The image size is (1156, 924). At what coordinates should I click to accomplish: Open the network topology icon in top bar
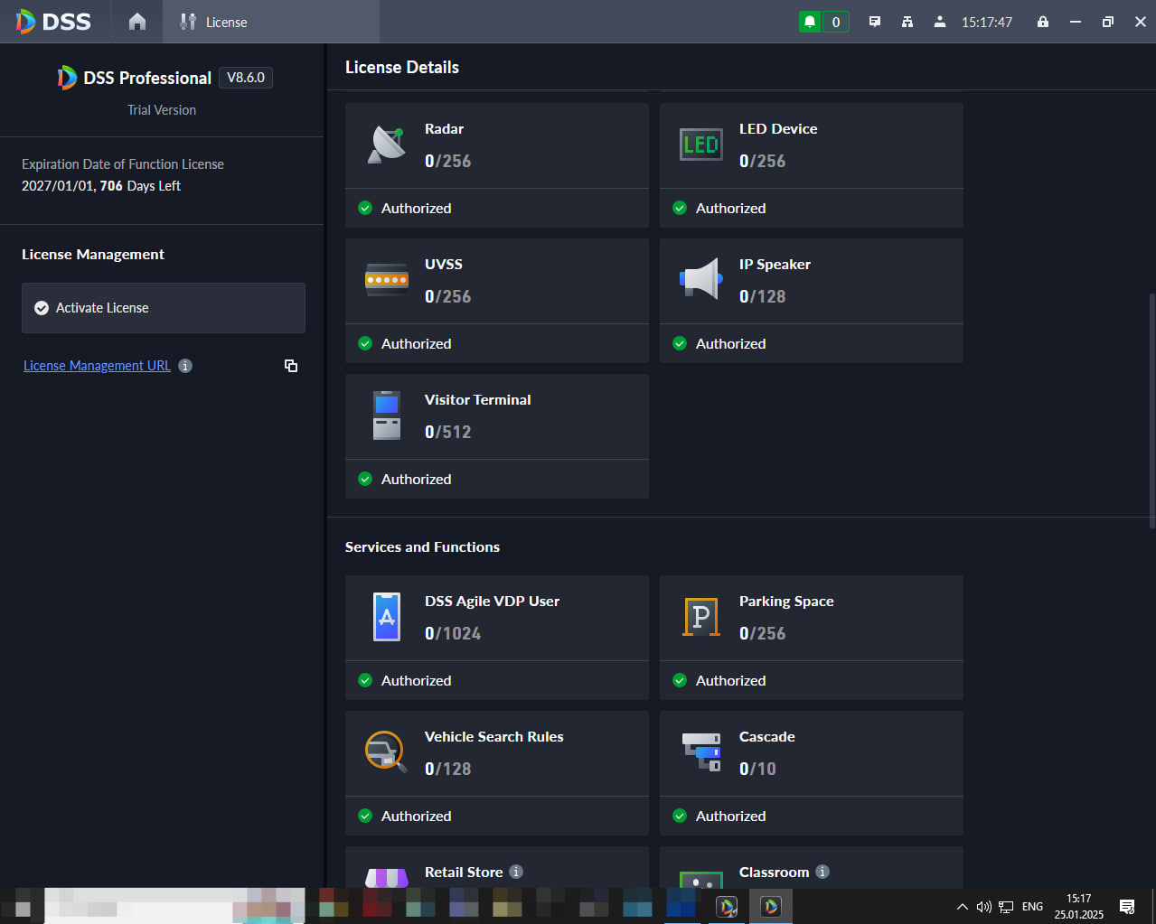point(907,22)
